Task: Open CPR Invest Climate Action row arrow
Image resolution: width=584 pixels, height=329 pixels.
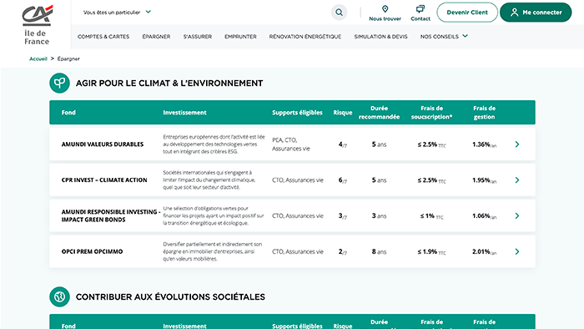Action: point(517,180)
